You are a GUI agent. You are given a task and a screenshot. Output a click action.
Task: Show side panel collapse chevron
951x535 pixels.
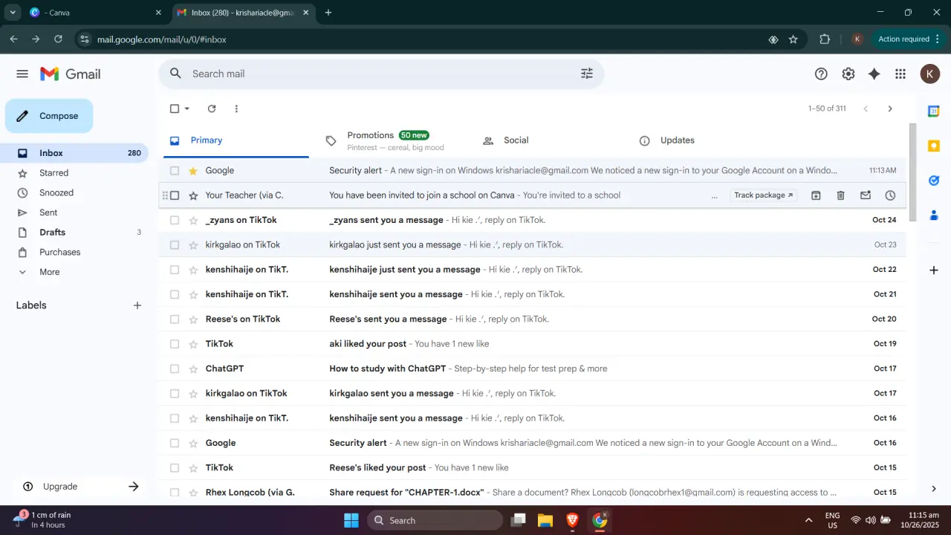click(934, 488)
